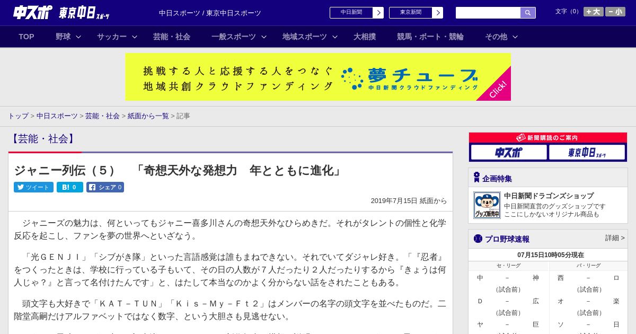Go to TOP in navigation bar
Viewport: 636px width, 334px height.
click(x=26, y=37)
